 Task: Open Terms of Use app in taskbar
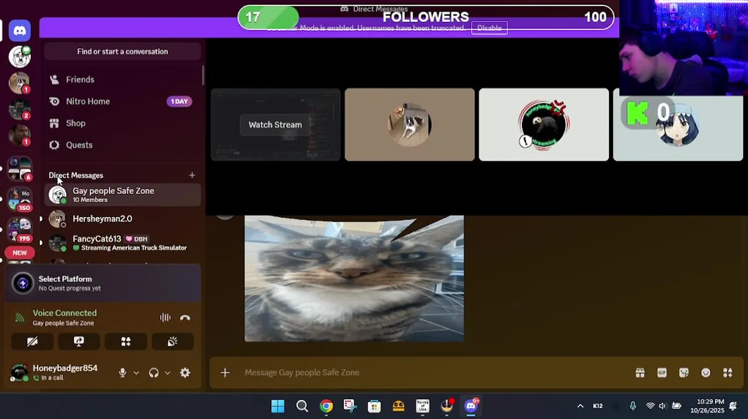point(422,406)
